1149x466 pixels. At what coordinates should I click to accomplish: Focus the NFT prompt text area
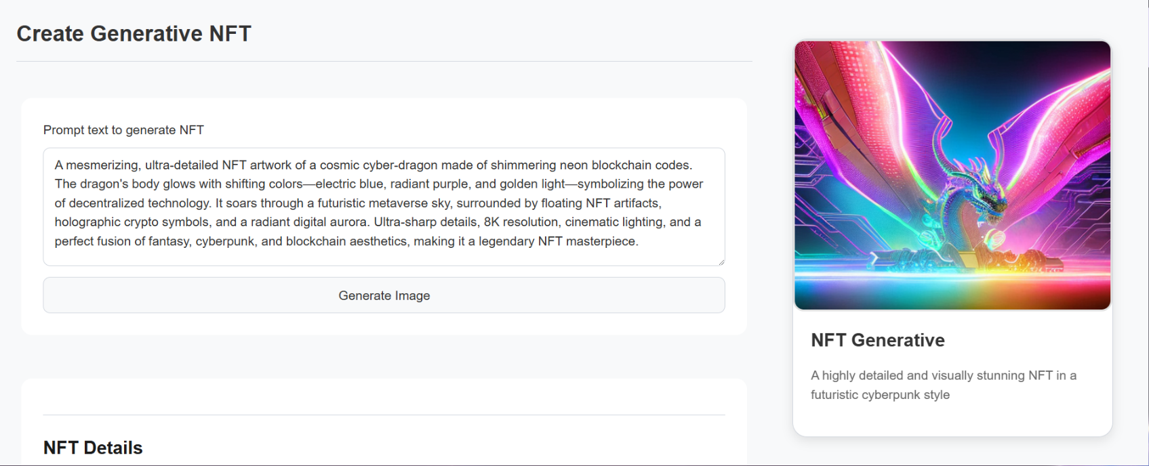pyautogui.click(x=384, y=207)
